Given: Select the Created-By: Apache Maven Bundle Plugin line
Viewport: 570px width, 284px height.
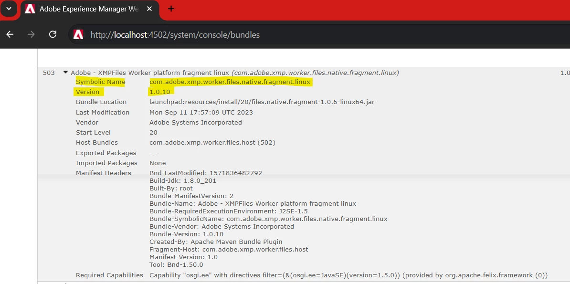Looking at the screenshot, I should pos(216,242).
